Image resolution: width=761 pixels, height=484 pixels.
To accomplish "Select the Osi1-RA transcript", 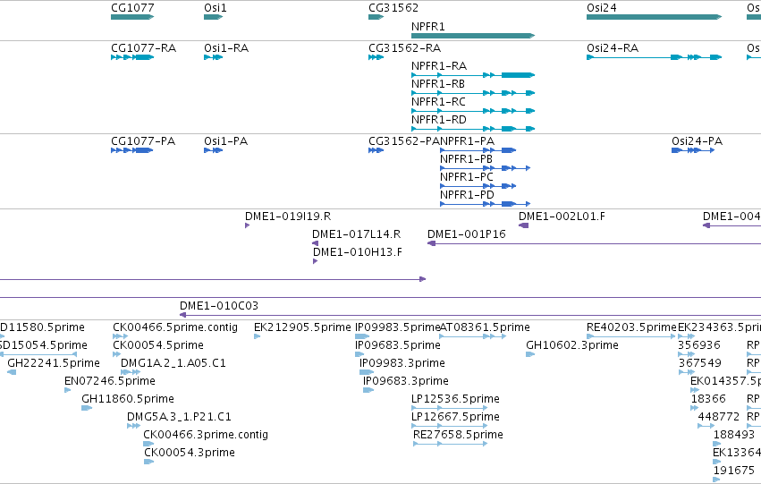I will [x=213, y=57].
